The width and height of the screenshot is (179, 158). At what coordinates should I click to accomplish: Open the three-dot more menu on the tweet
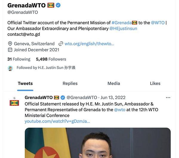coord(168,98)
